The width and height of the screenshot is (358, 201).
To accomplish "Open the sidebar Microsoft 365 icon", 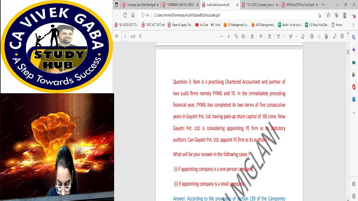I will [x=354, y=87].
